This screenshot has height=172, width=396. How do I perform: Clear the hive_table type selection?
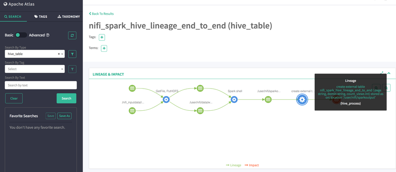pyautogui.click(x=59, y=54)
